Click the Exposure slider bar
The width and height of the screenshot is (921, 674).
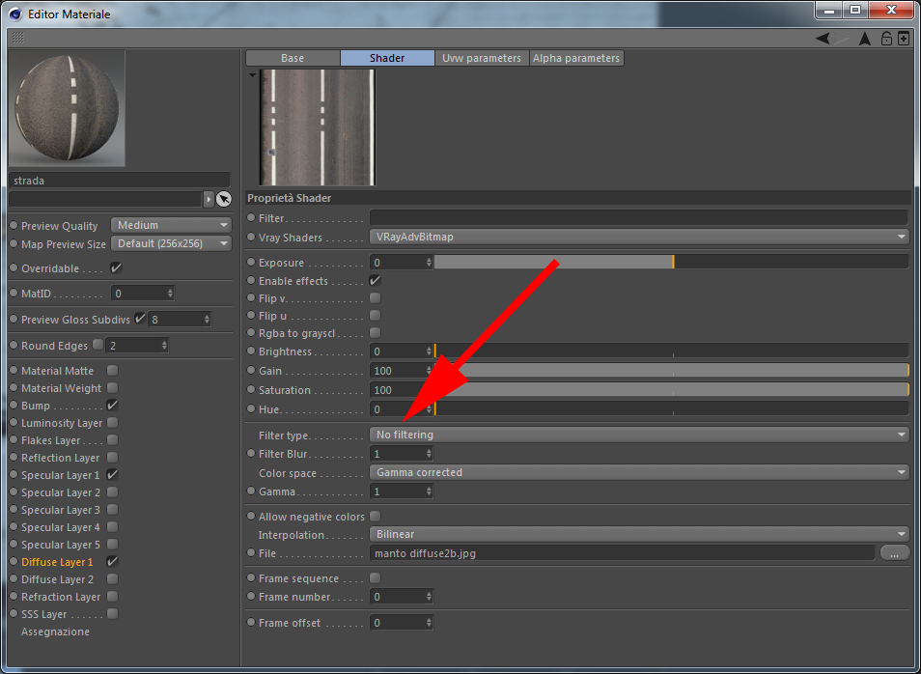point(671,262)
